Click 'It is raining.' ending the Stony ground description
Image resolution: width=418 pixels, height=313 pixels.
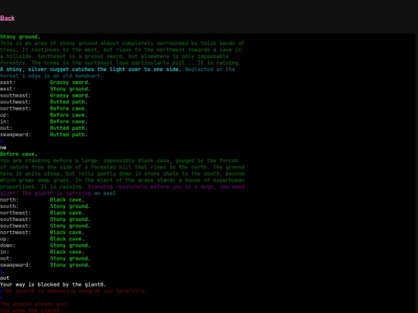[219, 63]
